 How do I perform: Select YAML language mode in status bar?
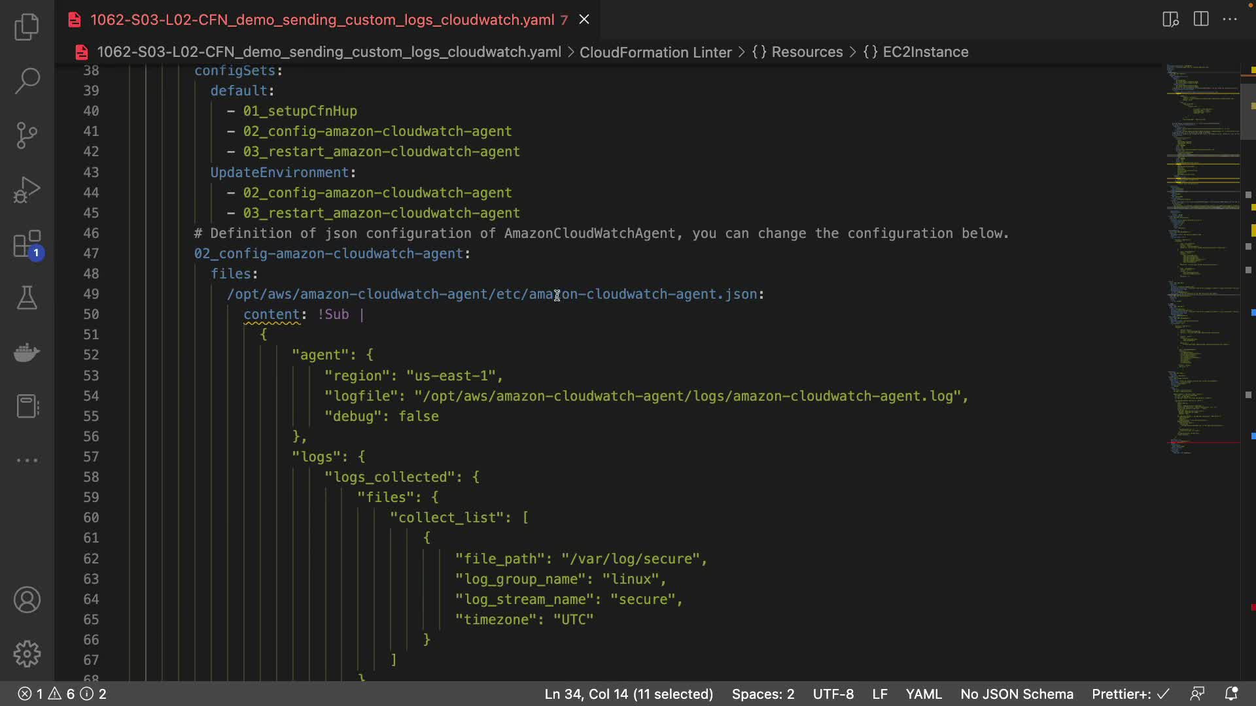tap(923, 694)
